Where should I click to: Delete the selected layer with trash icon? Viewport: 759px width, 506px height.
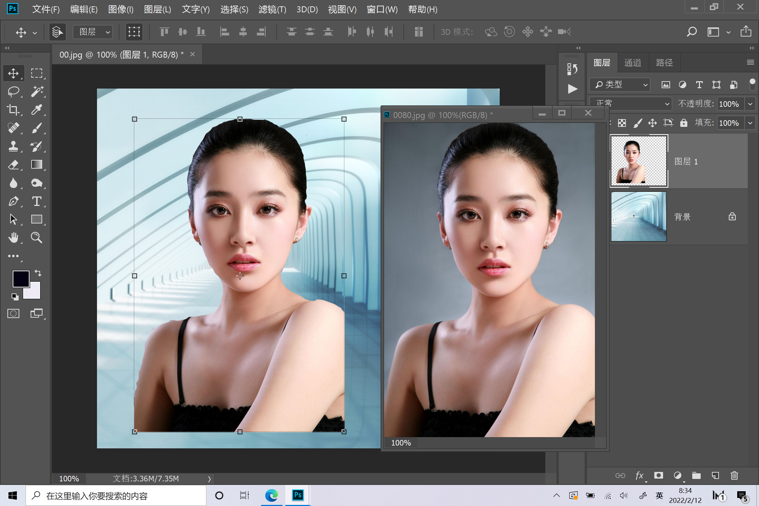734,475
